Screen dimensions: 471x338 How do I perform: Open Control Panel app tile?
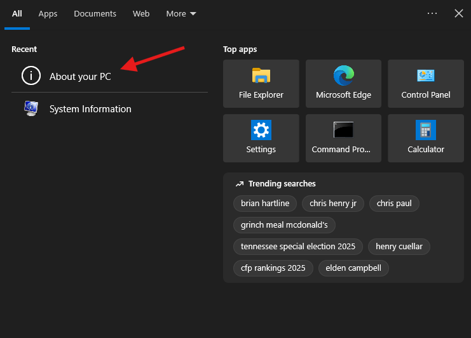426,84
